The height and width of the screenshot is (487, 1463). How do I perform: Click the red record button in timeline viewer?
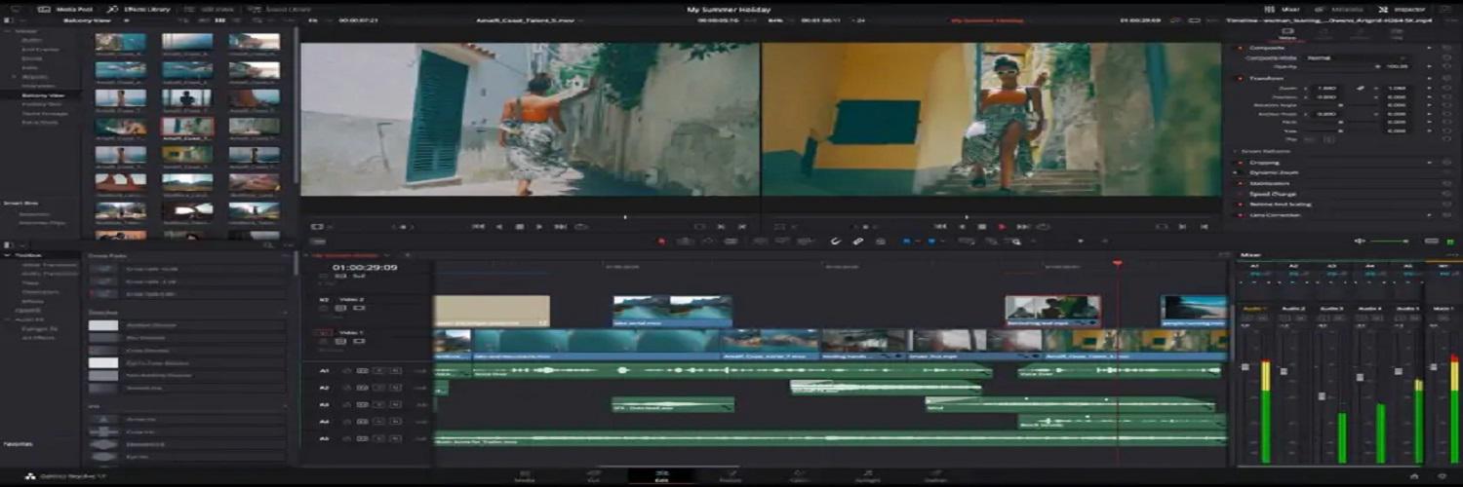[x=1002, y=226]
